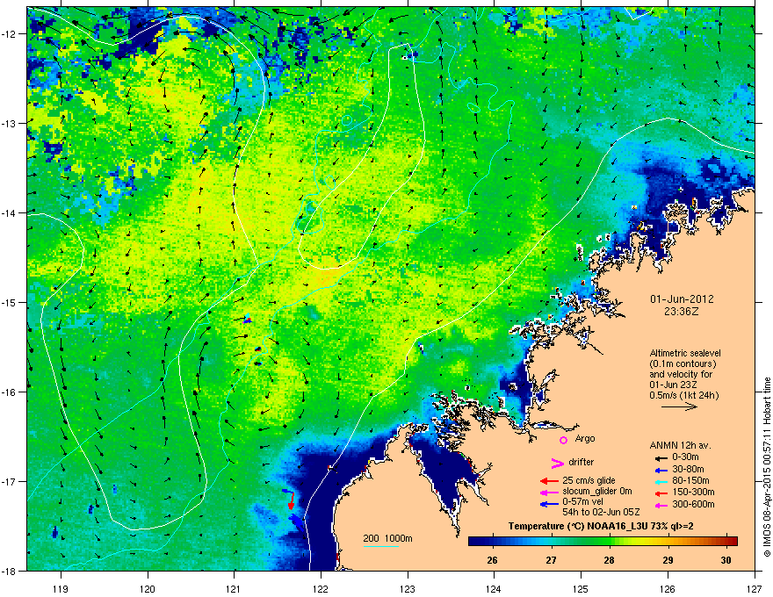773x597 pixels.
Task: Click longitude axis label 121
Action: 234,589
